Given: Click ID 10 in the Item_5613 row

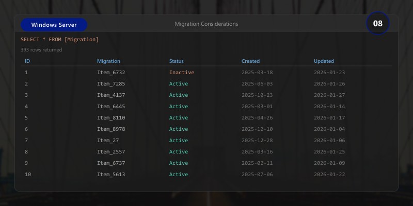Looking at the screenshot, I should [x=28, y=174].
